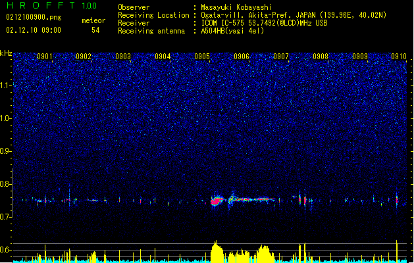Click the HROFFT 1.0.0 title text
The width and height of the screenshot is (414, 263).
pyautogui.click(x=51, y=5)
